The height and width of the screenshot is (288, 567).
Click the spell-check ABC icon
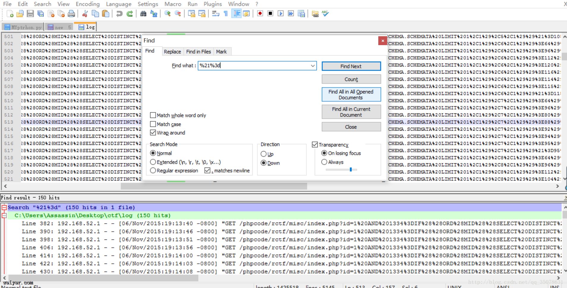pos(325,14)
